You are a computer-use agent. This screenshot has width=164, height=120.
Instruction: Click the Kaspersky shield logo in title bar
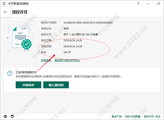4,4
